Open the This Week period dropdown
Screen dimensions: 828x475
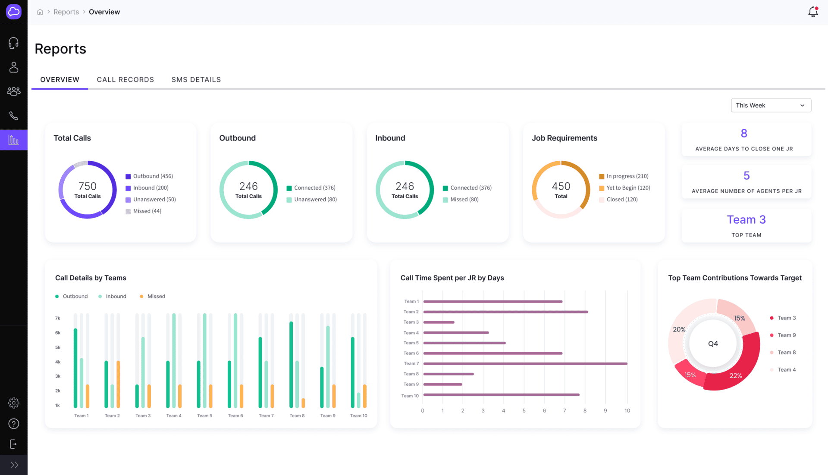coord(771,106)
